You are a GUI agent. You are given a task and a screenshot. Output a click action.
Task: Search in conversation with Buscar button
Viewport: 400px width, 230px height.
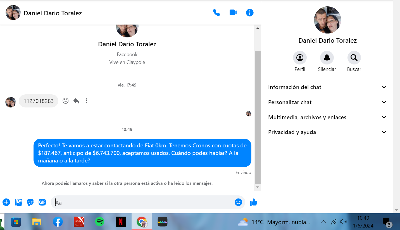(x=354, y=58)
